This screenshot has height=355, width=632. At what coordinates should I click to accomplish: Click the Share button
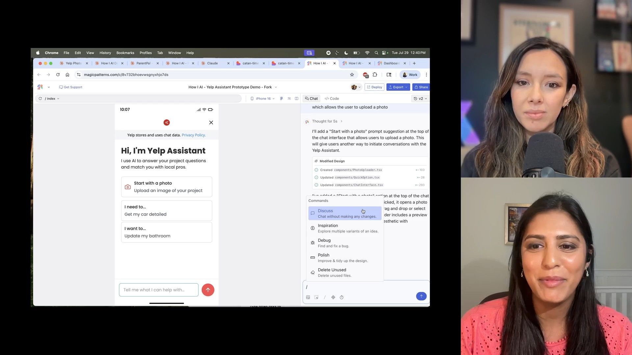pyautogui.click(x=421, y=87)
